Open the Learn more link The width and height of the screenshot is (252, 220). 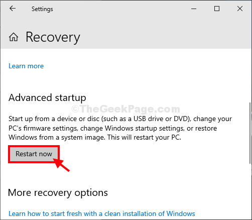pos(26,66)
